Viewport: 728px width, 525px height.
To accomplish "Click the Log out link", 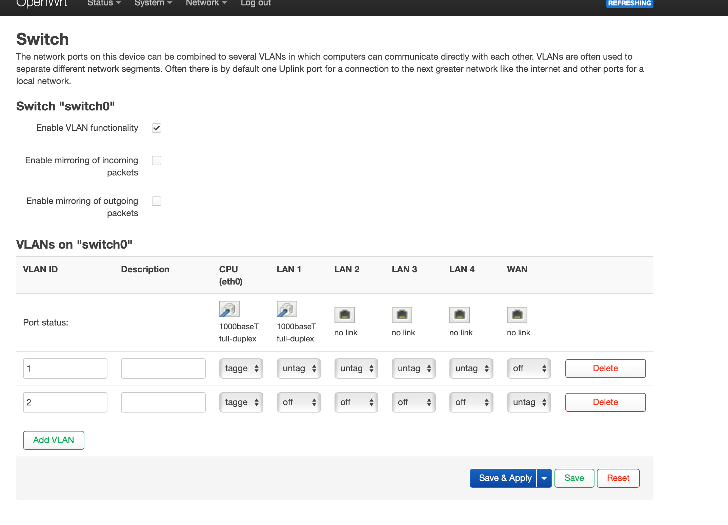I will pos(256,3).
